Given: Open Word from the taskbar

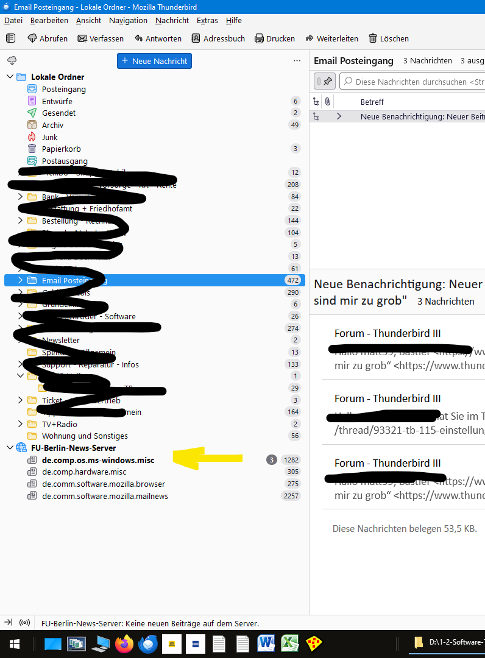Looking at the screenshot, I should pos(266,644).
